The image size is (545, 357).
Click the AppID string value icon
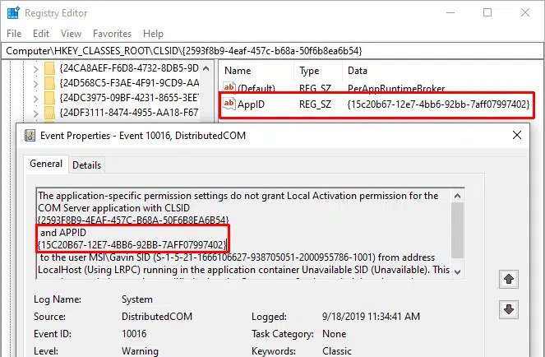230,104
